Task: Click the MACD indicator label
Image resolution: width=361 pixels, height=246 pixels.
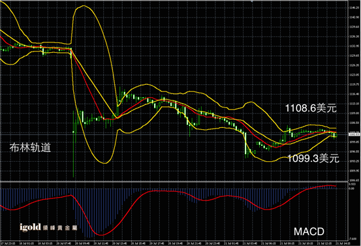Action: pos(309,232)
